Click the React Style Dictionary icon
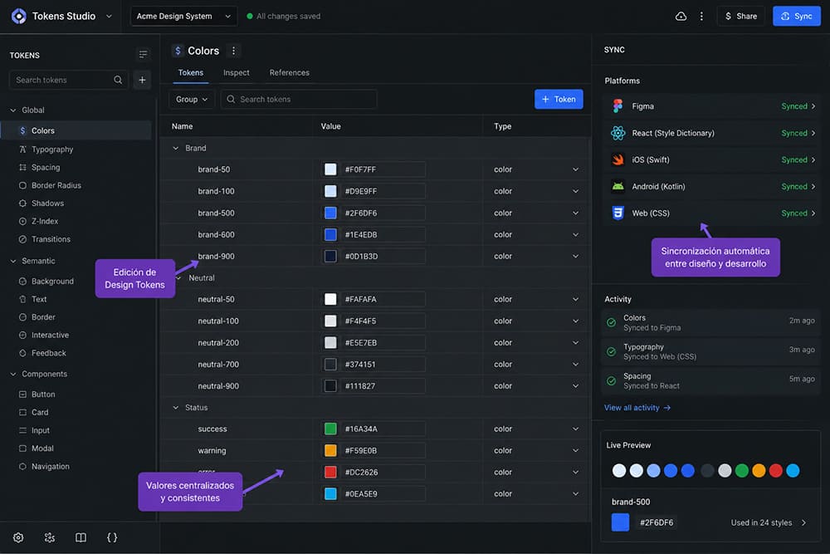The width and height of the screenshot is (830, 554). tap(618, 133)
